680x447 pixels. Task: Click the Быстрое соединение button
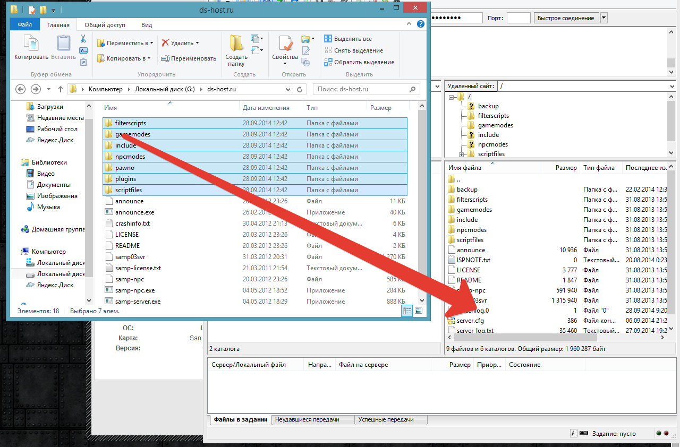(x=566, y=18)
